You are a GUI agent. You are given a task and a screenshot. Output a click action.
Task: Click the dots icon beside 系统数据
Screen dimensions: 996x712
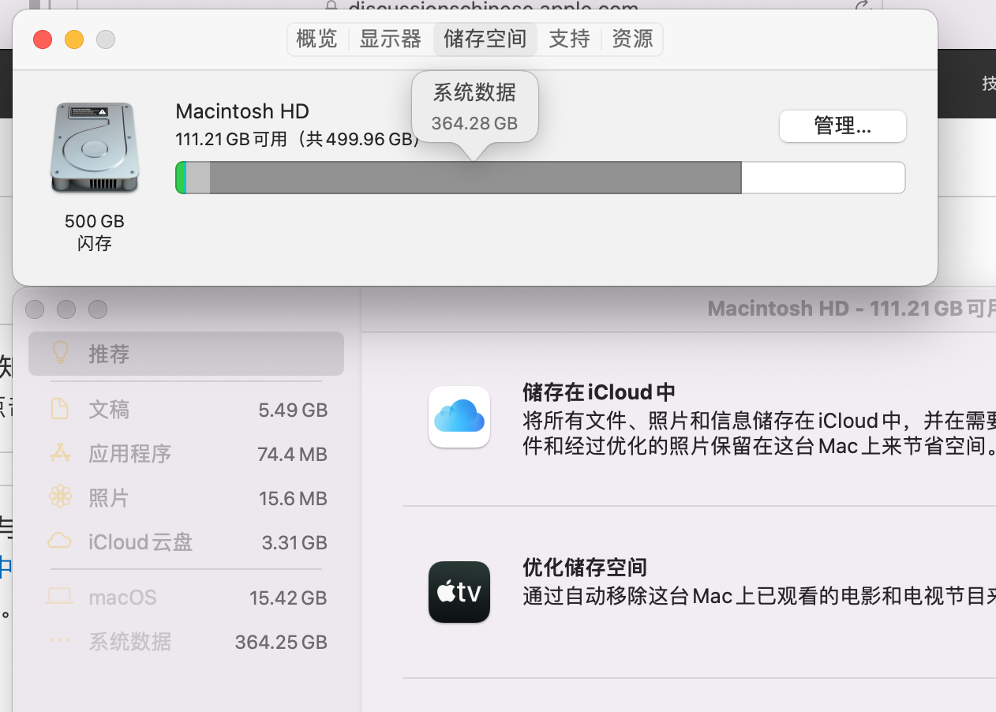pos(60,641)
